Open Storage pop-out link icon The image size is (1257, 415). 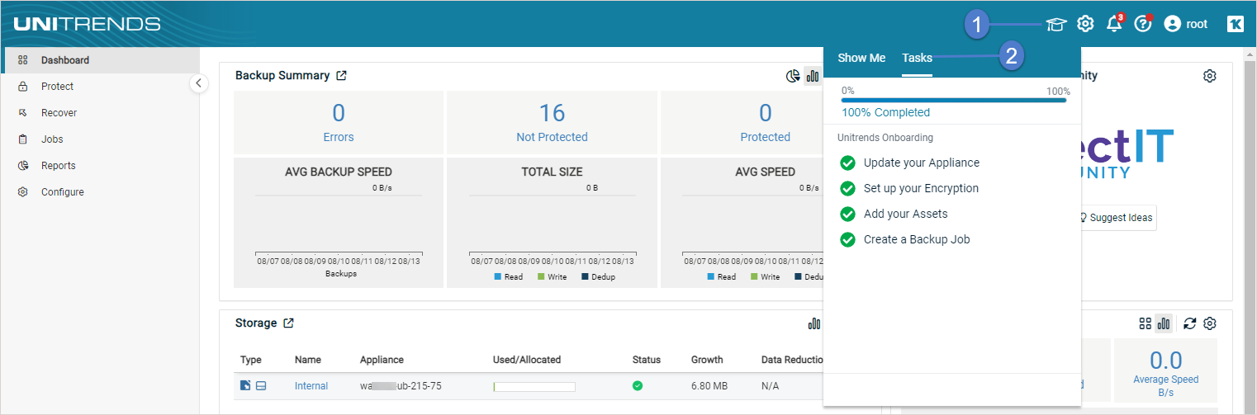288,323
